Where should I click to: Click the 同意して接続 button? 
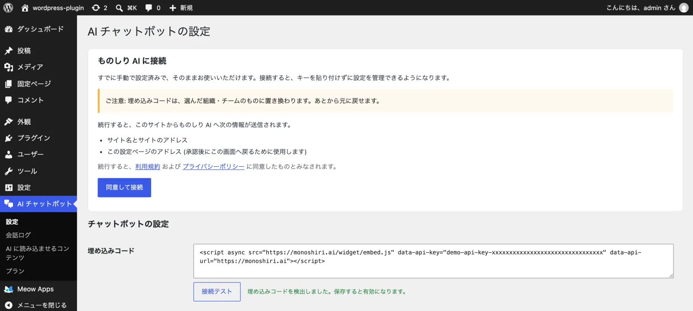pyautogui.click(x=124, y=187)
